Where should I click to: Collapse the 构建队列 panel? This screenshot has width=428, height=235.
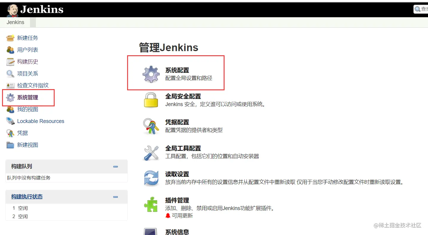click(116, 167)
